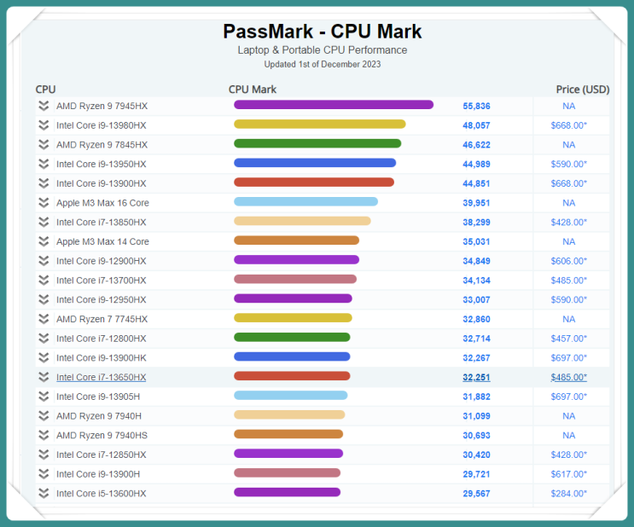Click the 35,031 score value
The width and height of the screenshot is (634, 527).
click(x=476, y=241)
